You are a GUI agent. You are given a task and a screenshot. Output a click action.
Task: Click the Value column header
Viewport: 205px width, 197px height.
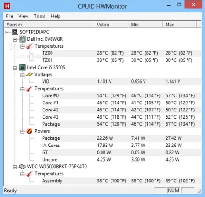(111, 25)
